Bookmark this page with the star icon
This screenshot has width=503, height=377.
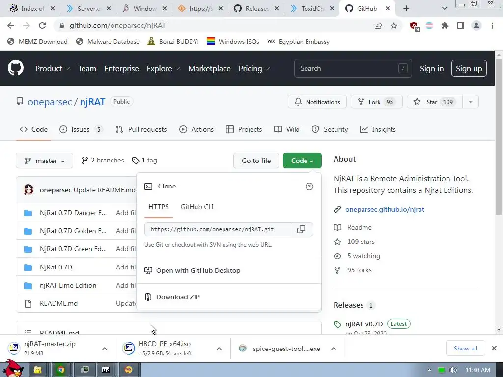coord(394,26)
